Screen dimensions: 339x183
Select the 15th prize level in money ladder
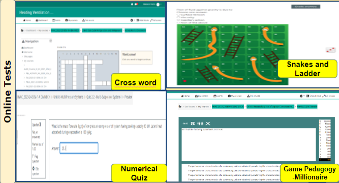point(325,121)
